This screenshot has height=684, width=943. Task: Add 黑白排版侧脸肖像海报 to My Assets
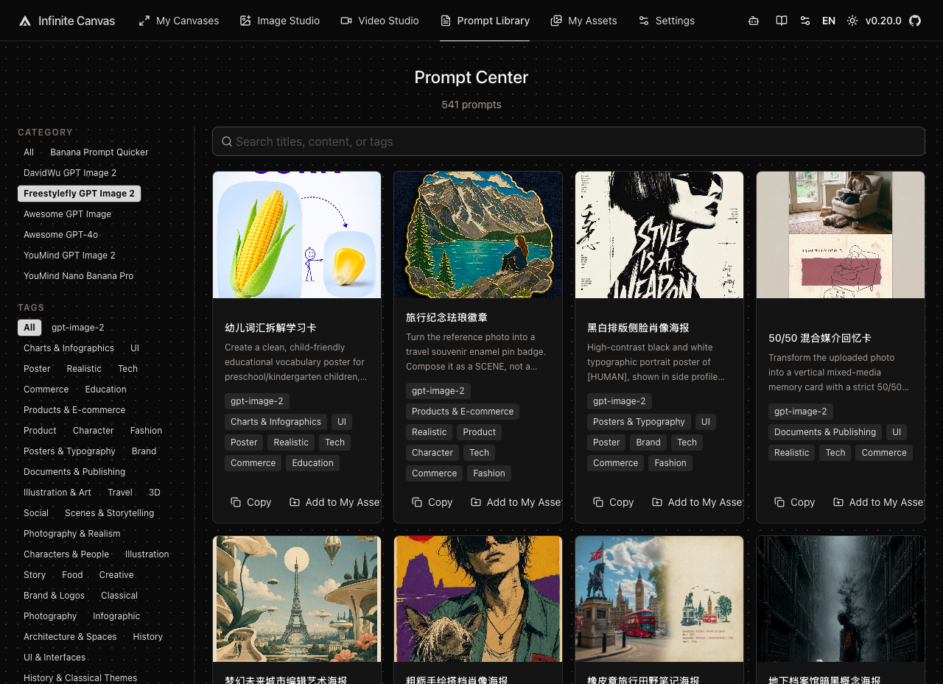point(698,502)
